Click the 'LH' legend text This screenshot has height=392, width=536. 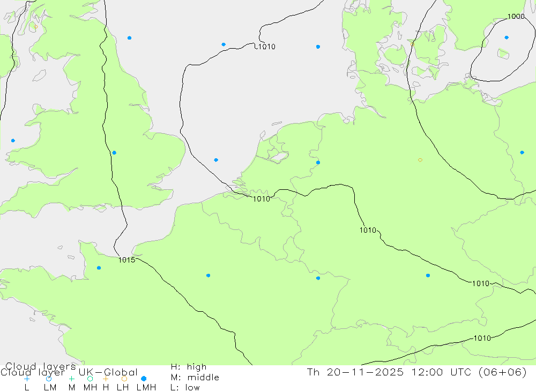[x=122, y=388]
